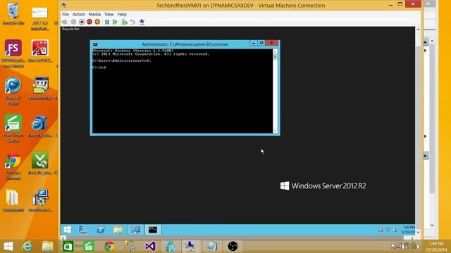Click inside the Command Prompt text area
This screenshot has width=451, height=253.
coord(183,91)
